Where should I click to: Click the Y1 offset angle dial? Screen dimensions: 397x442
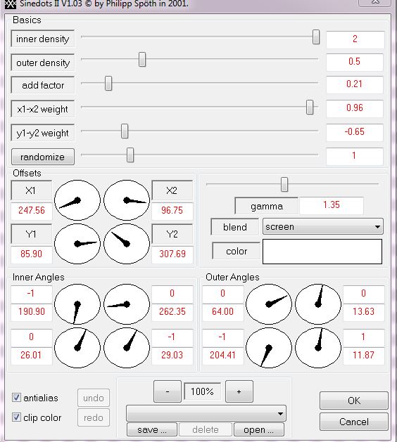[x=77, y=244]
